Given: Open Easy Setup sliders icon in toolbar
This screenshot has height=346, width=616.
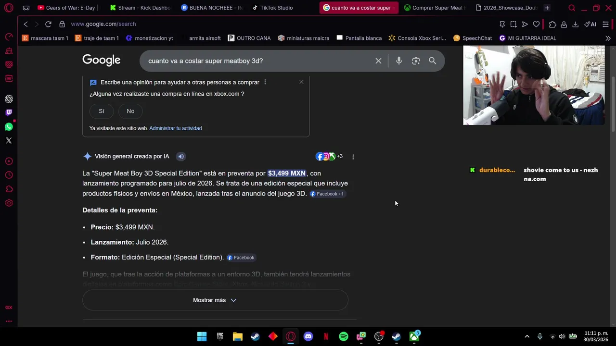Looking at the screenshot, I should point(605,25).
